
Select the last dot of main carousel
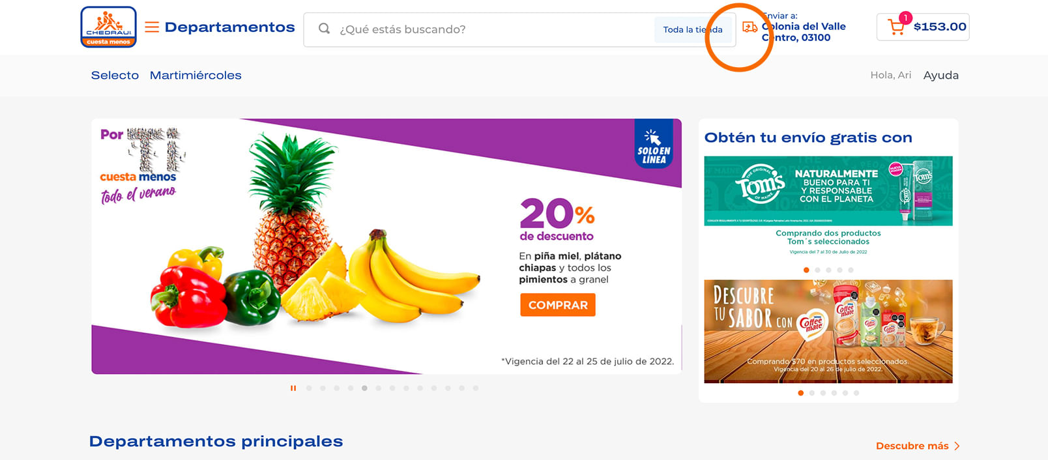pyautogui.click(x=476, y=388)
